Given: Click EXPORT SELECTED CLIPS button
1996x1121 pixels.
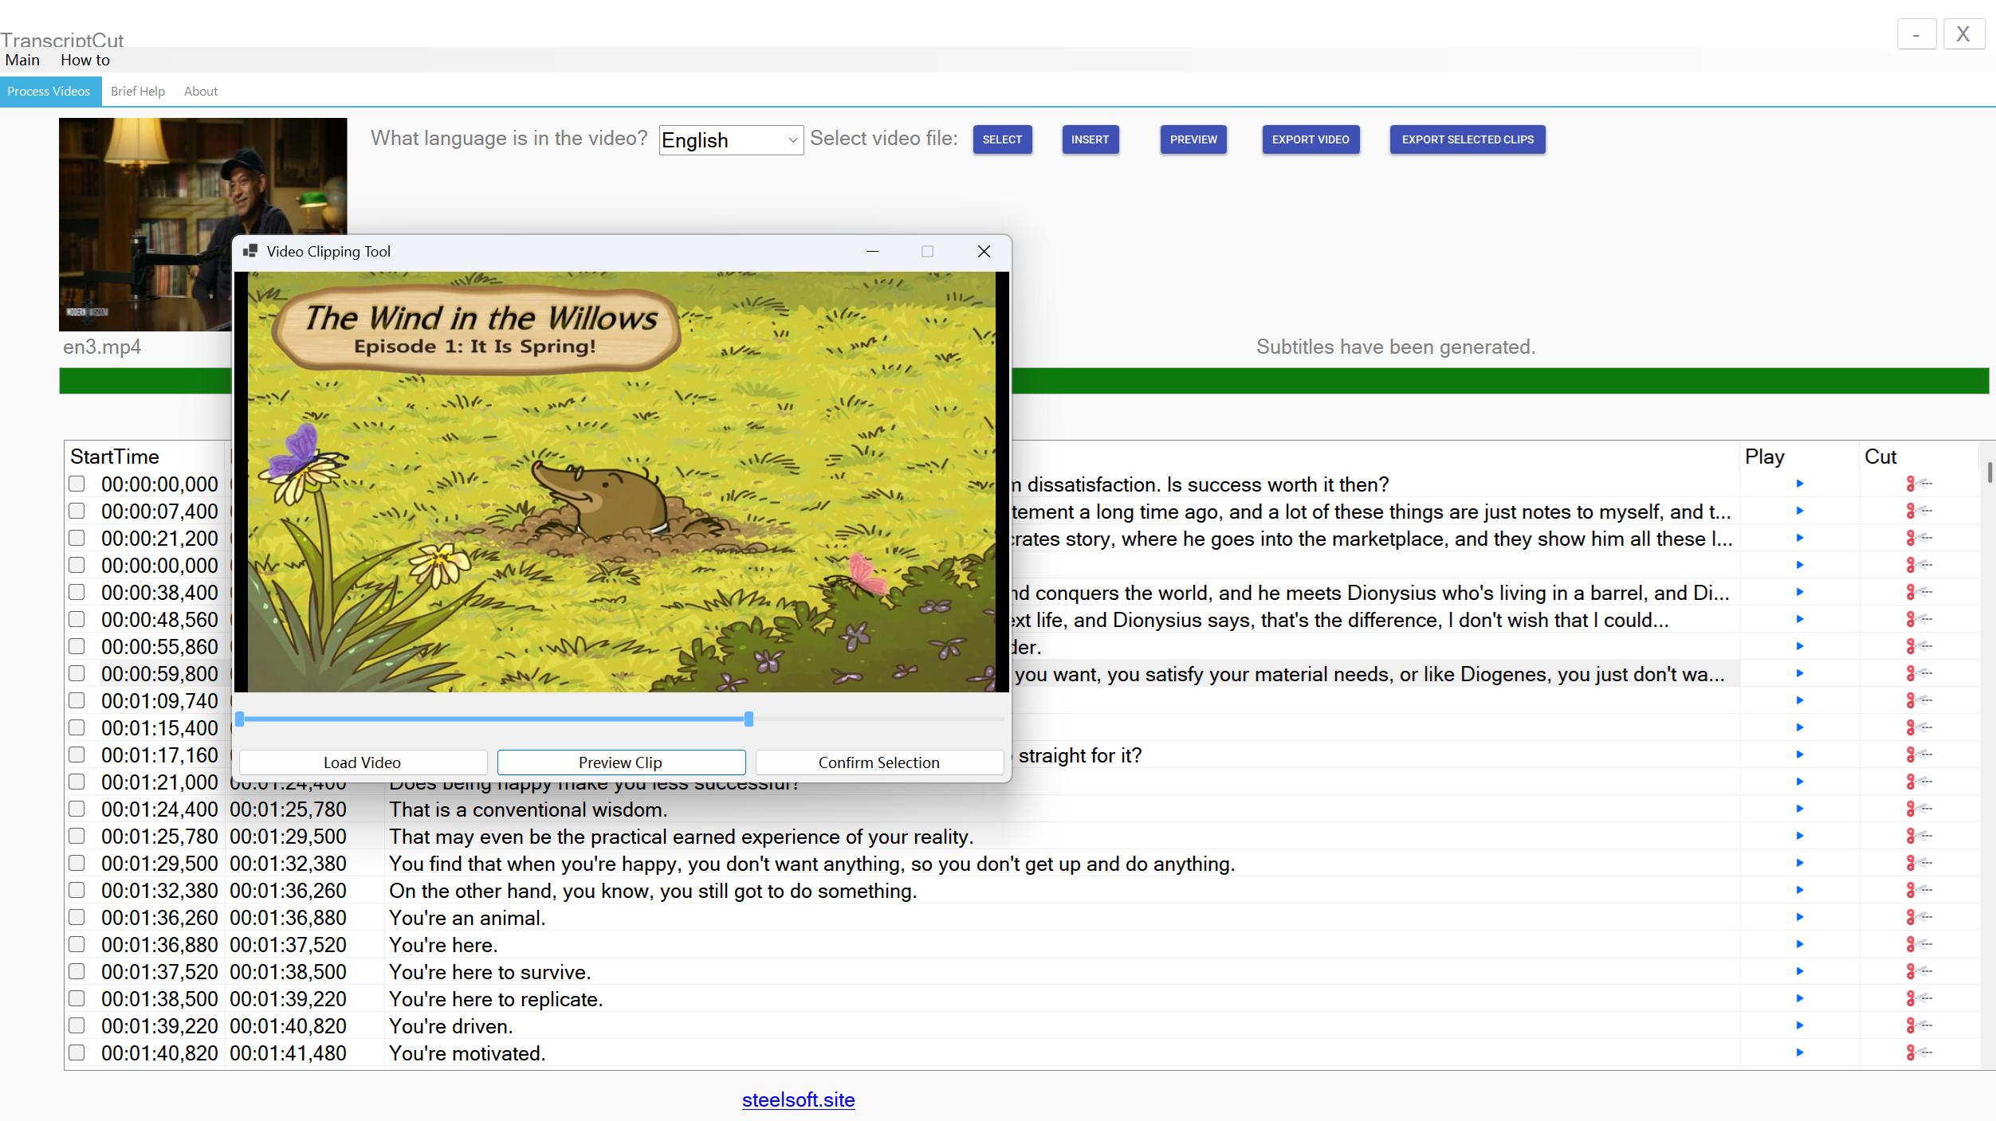Looking at the screenshot, I should [x=1468, y=139].
